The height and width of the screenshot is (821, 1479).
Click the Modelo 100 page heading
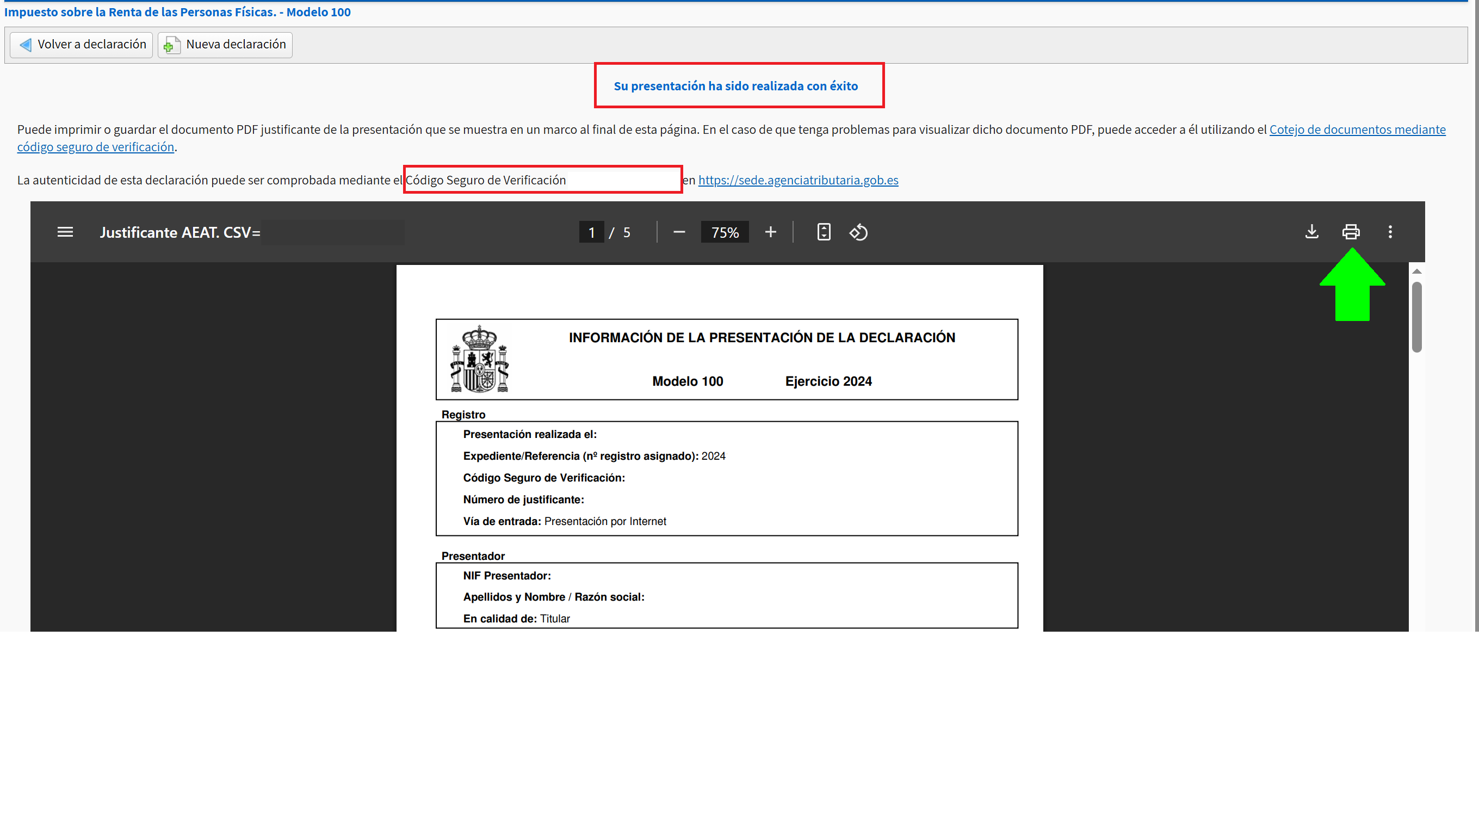(x=177, y=11)
